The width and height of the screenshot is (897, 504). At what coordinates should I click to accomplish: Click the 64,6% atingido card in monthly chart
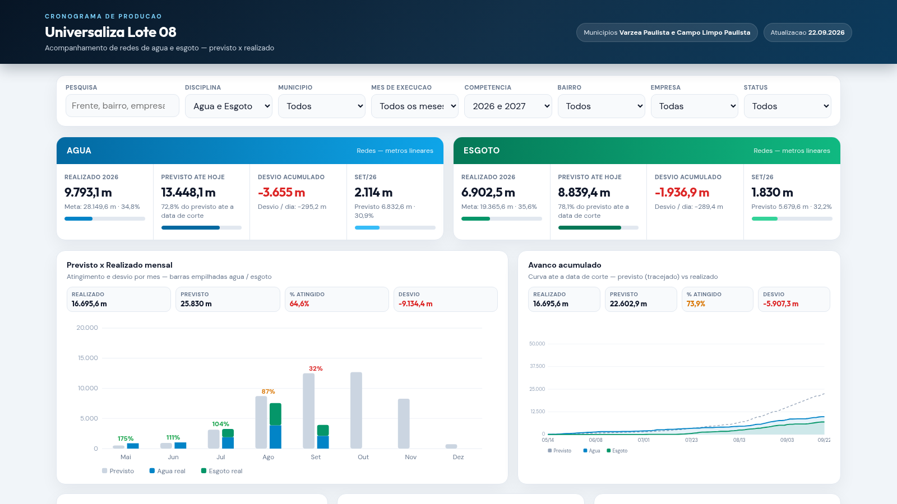337,299
